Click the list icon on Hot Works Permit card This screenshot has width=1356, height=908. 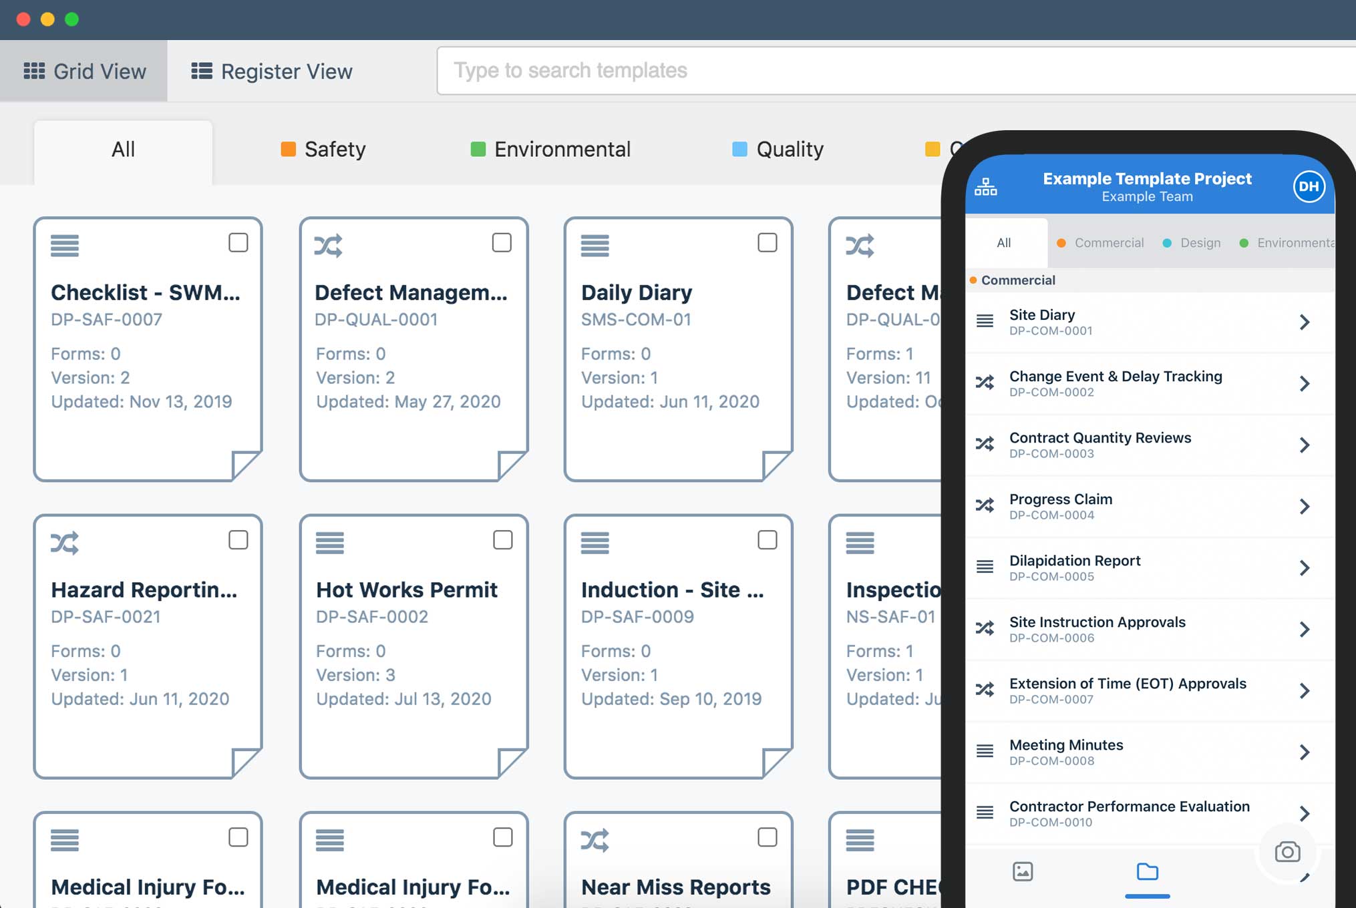pyautogui.click(x=330, y=543)
